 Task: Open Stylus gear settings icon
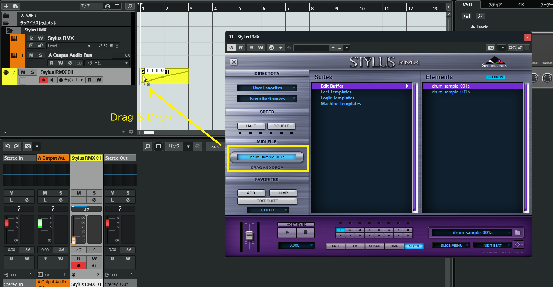coord(518,245)
